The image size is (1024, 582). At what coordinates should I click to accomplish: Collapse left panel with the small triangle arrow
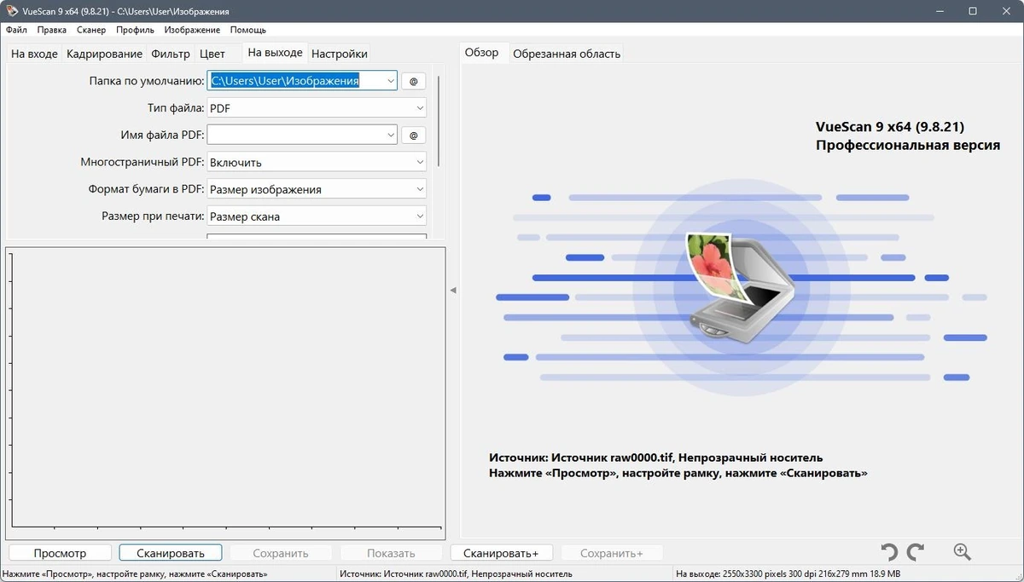pyautogui.click(x=453, y=291)
